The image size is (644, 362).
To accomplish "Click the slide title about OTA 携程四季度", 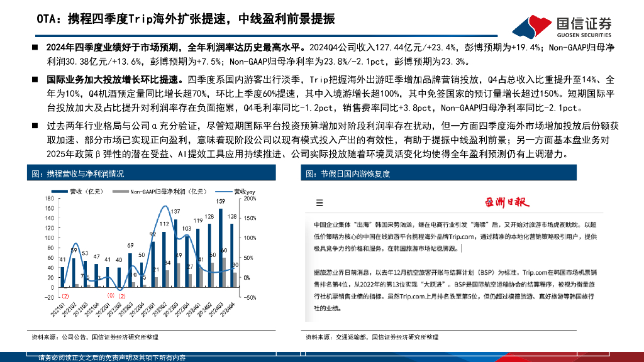I will [x=186, y=19].
